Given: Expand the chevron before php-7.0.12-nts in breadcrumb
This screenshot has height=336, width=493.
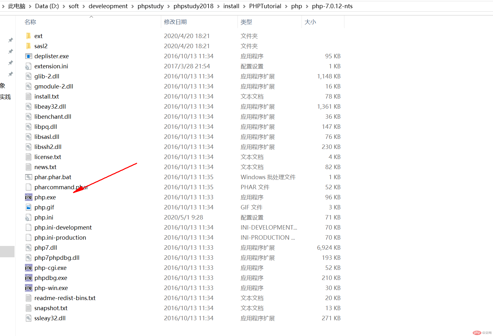Looking at the screenshot, I should tap(307, 6).
